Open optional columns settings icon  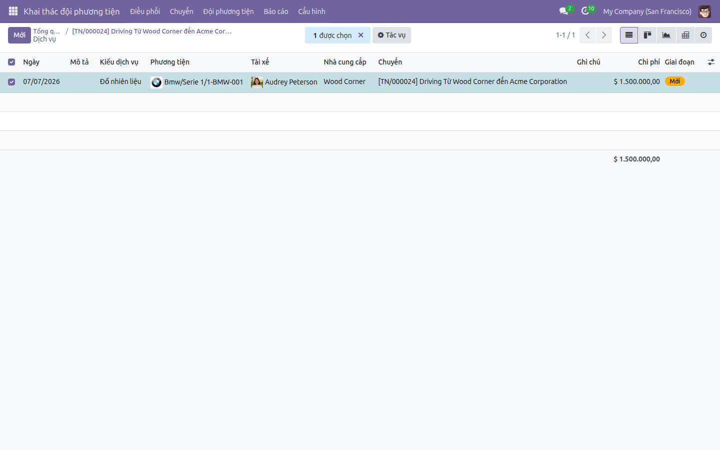click(711, 62)
